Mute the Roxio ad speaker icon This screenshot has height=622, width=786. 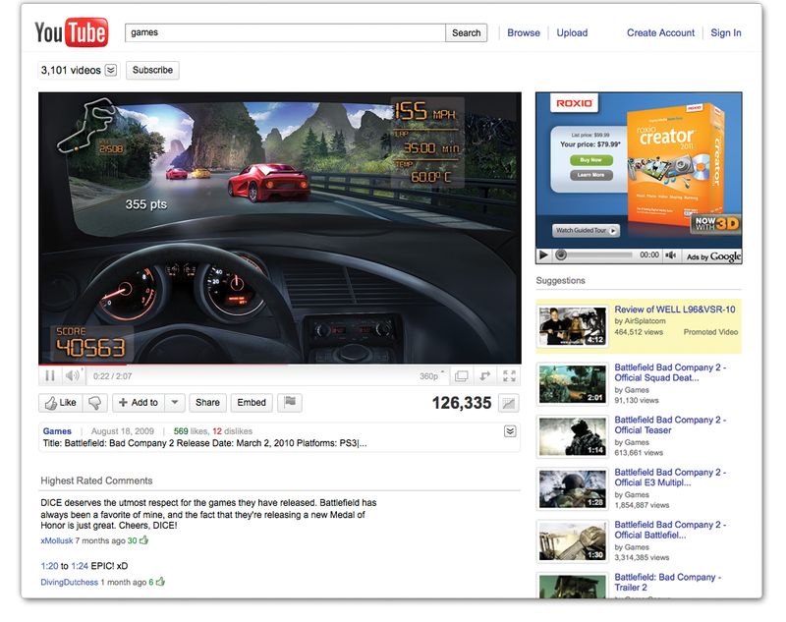coord(670,255)
